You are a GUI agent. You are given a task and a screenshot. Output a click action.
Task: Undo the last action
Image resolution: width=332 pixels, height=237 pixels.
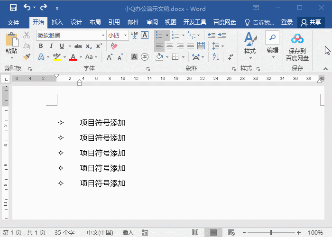[x=27, y=8]
